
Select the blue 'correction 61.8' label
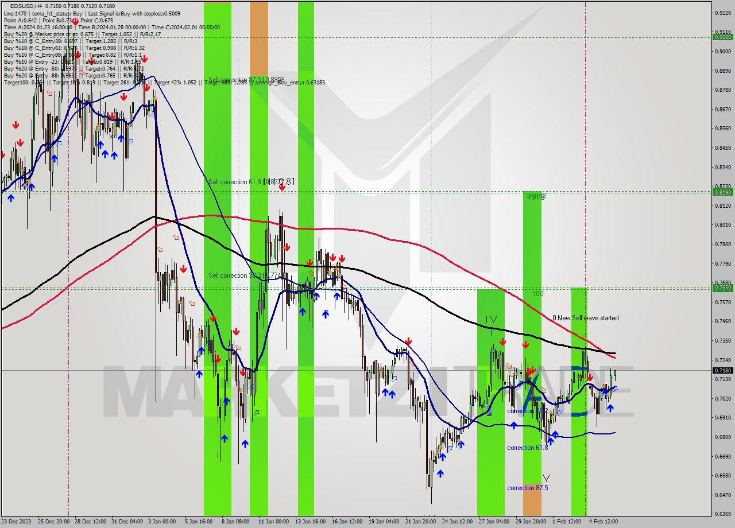click(527, 448)
